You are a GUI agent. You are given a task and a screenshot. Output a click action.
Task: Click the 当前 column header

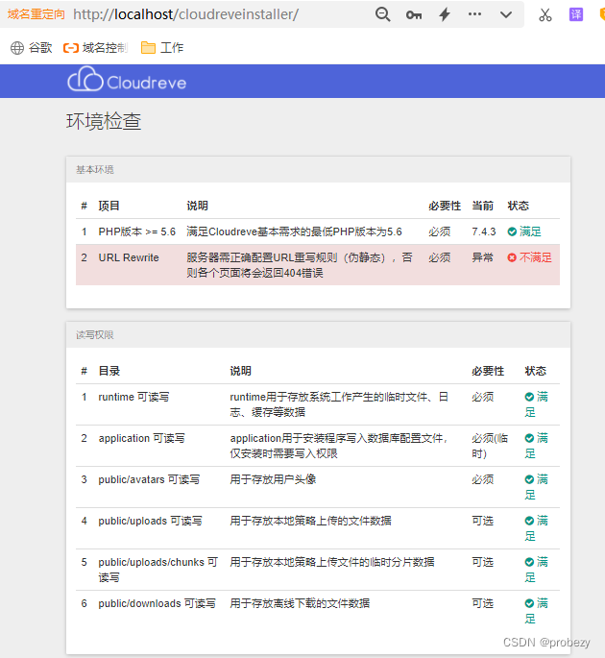click(482, 206)
